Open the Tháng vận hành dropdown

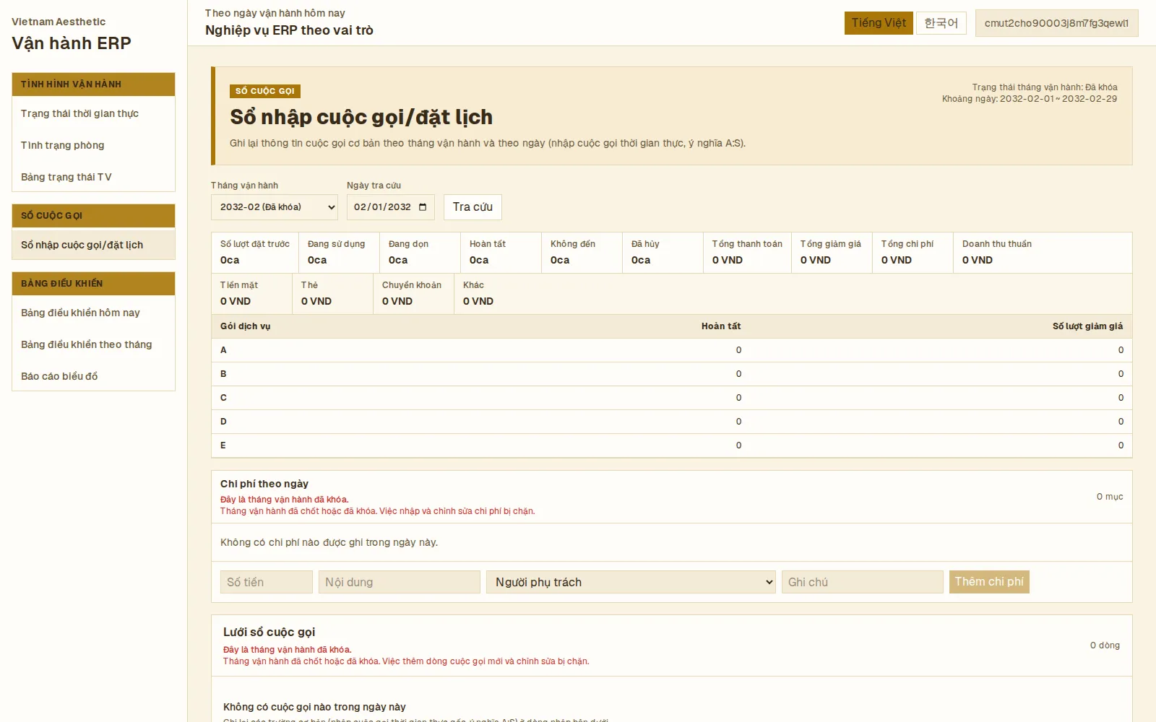(x=275, y=207)
